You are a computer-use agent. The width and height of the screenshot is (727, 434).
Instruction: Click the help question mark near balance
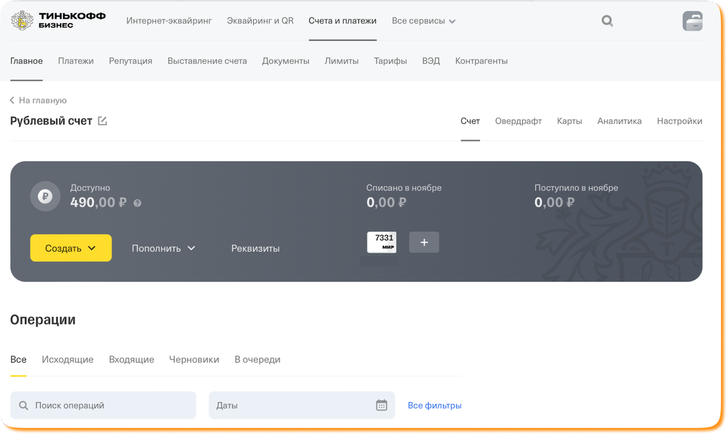pyautogui.click(x=138, y=203)
